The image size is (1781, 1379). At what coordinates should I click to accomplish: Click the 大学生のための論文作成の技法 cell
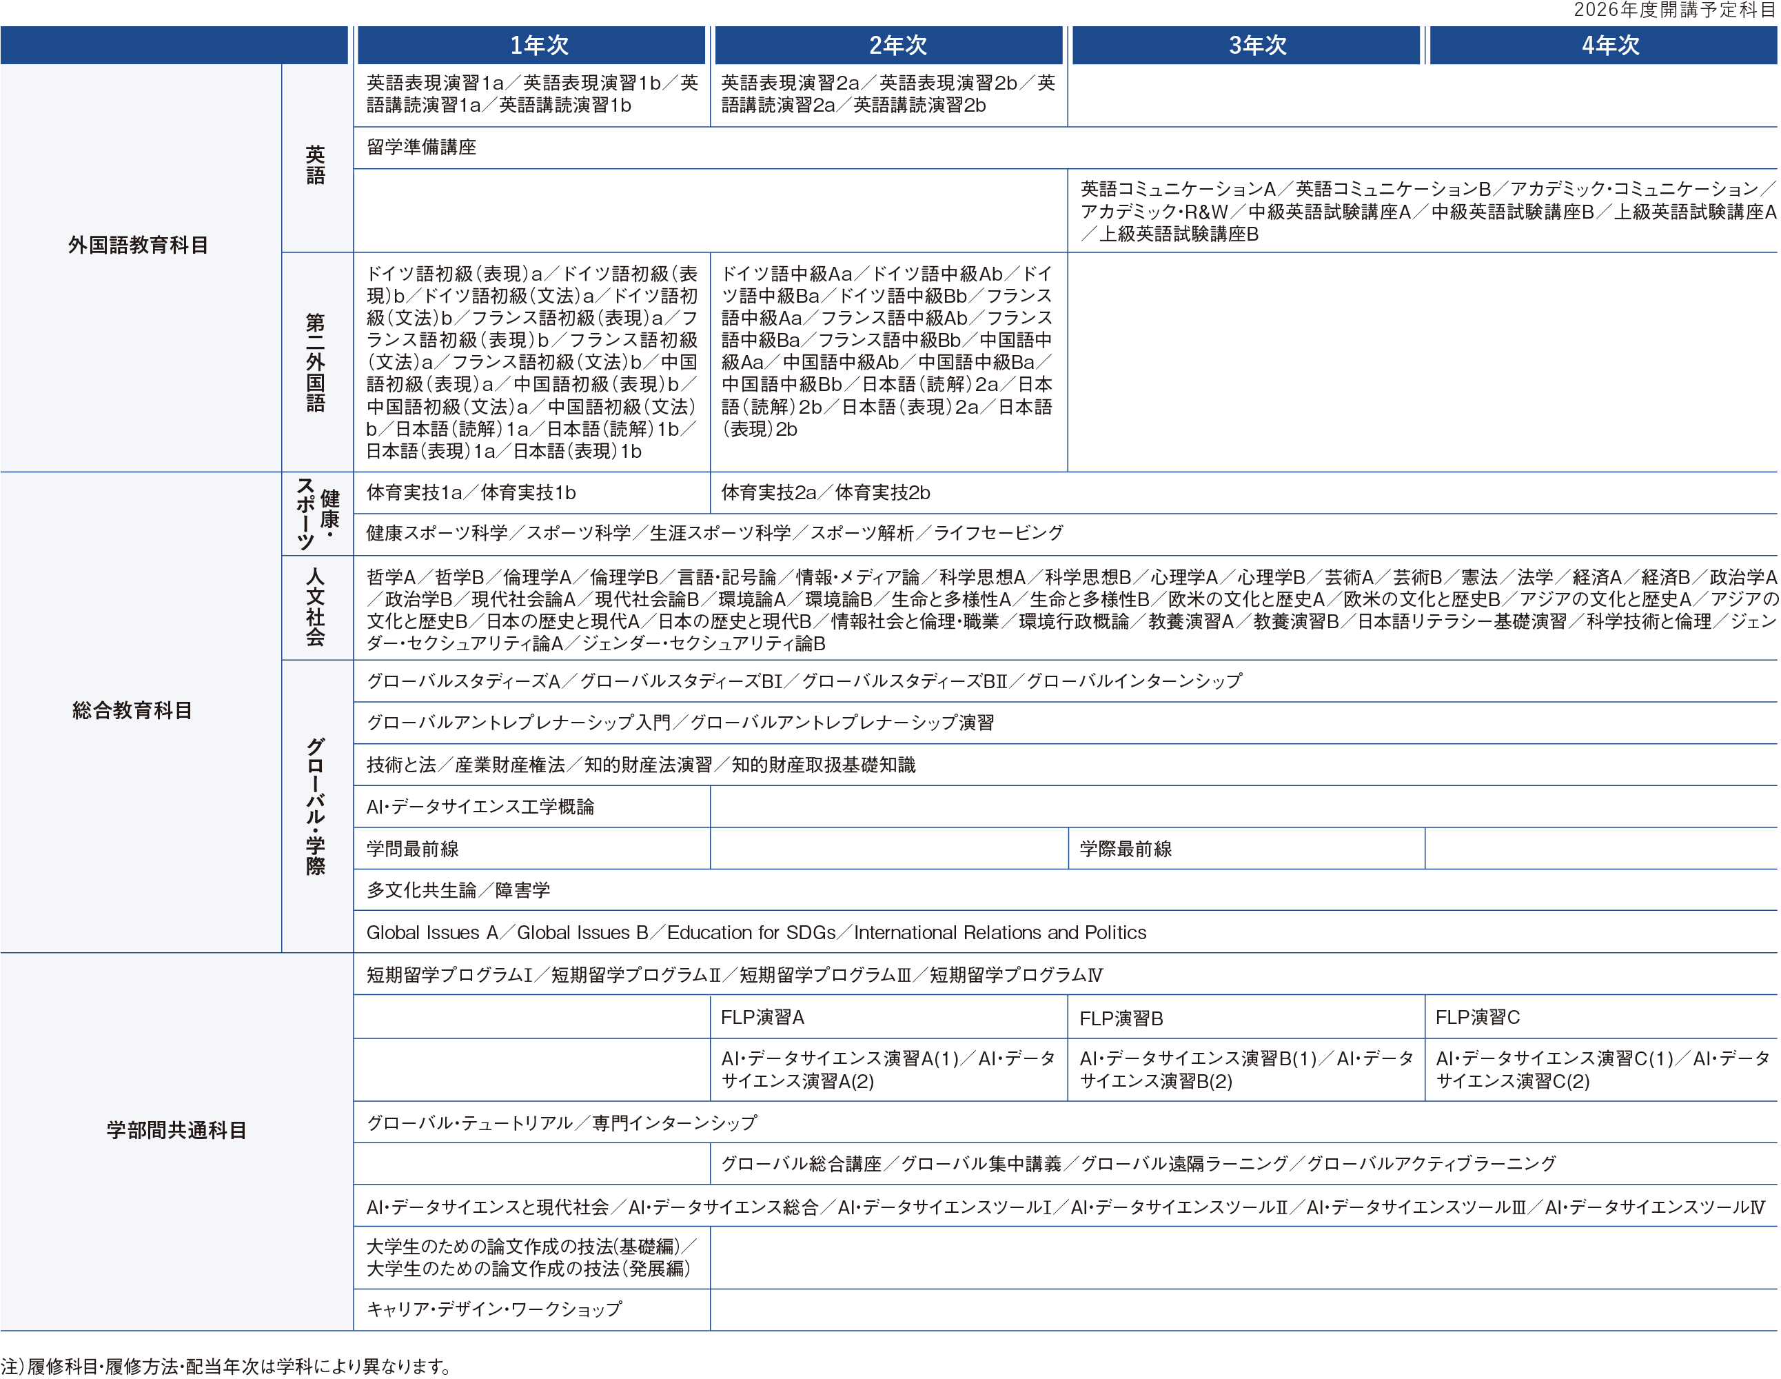coord(531,1258)
